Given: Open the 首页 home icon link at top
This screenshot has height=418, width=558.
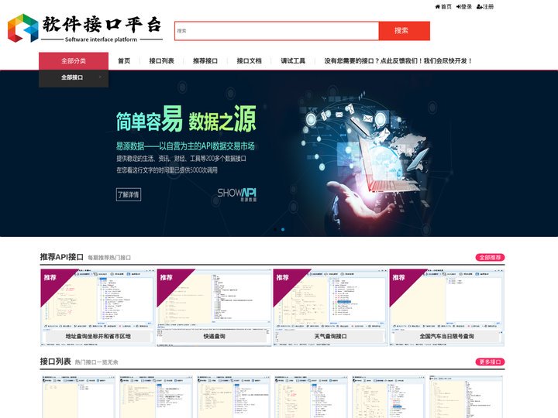Looking at the screenshot, I should coord(443,6).
